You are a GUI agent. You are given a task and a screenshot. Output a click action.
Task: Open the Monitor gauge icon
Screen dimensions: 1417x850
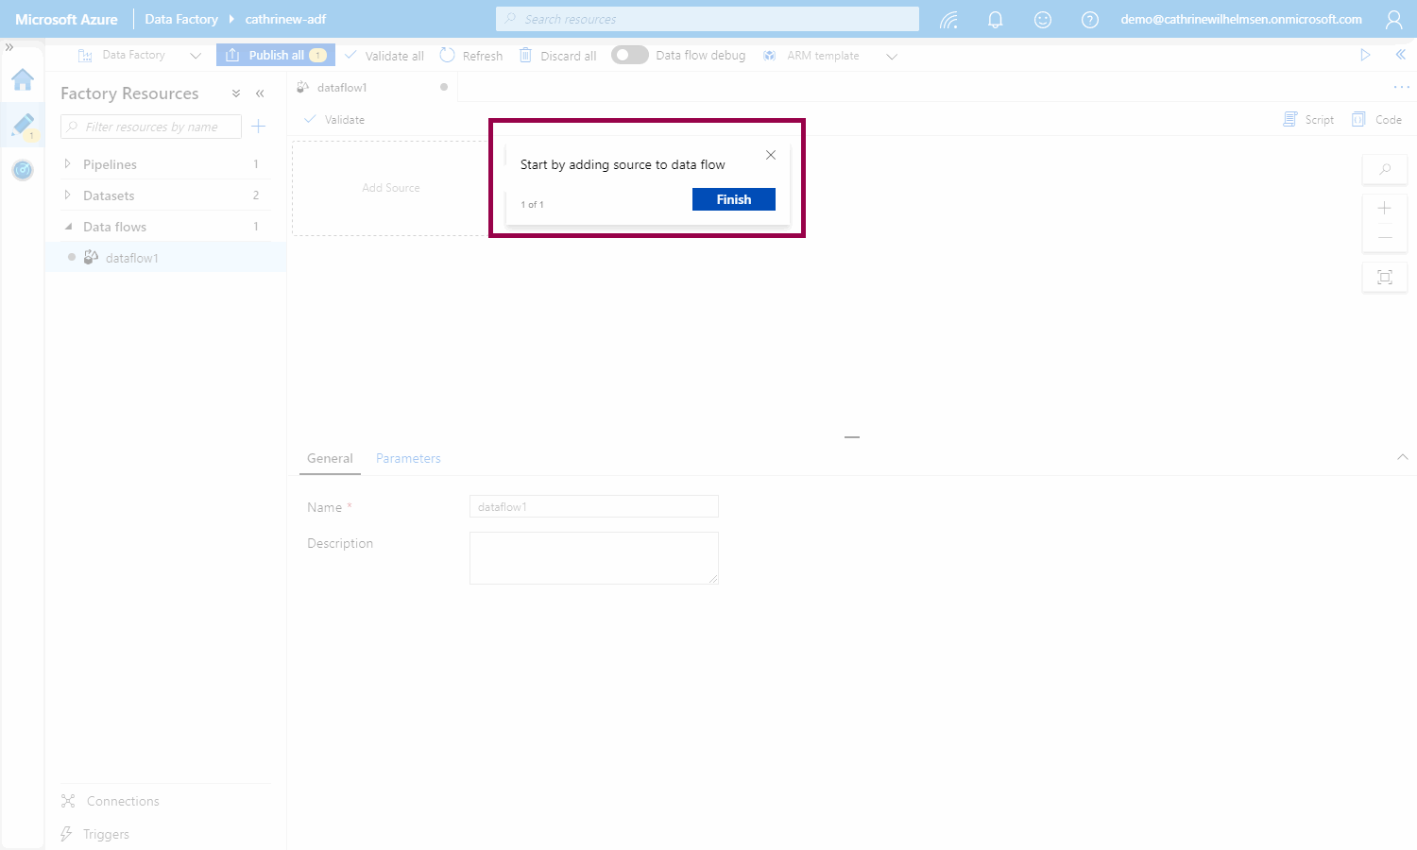(x=23, y=170)
